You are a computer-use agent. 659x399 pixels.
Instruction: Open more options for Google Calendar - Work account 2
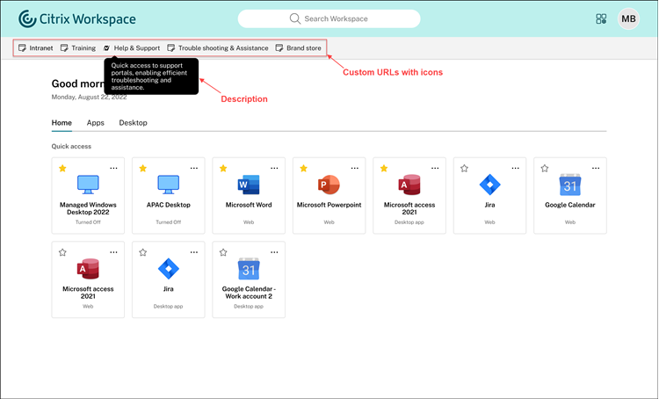pyautogui.click(x=274, y=252)
